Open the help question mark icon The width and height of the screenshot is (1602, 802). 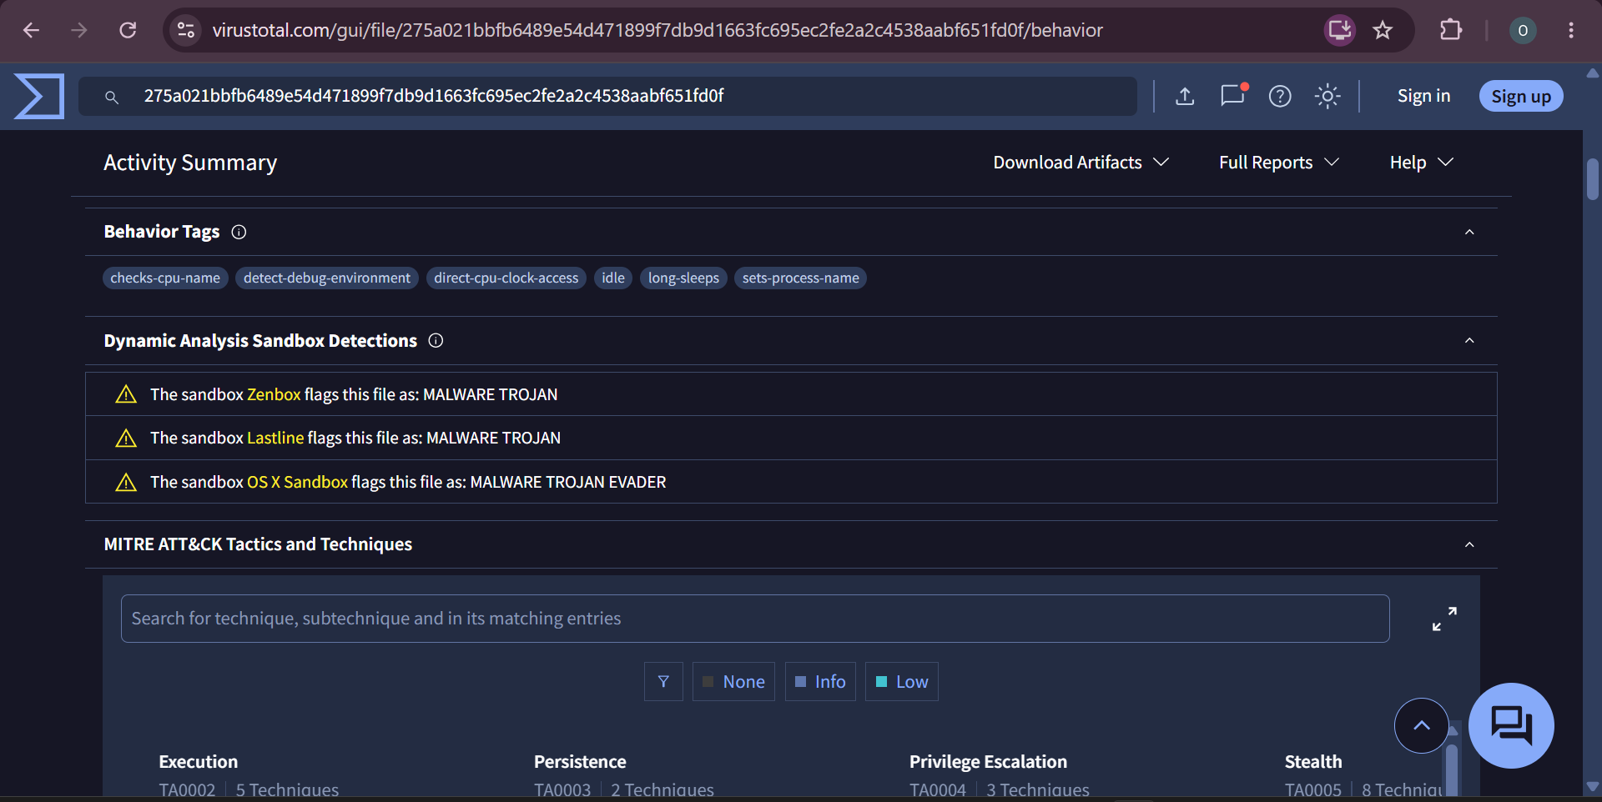click(x=1280, y=96)
